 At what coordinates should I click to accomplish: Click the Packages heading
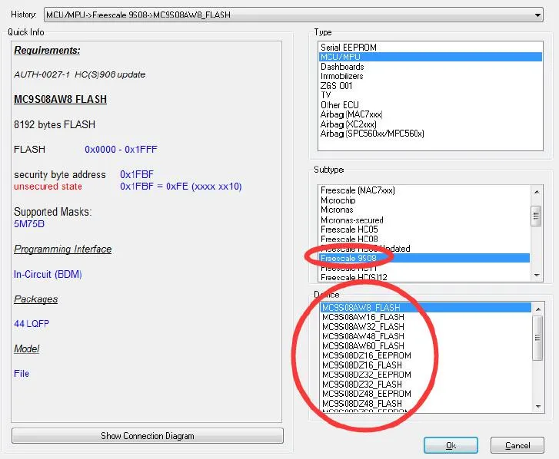pyautogui.click(x=35, y=299)
